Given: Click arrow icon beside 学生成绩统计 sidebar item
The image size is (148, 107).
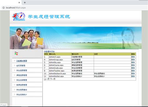Looking at the screenshot, I should tap(14, 94).
